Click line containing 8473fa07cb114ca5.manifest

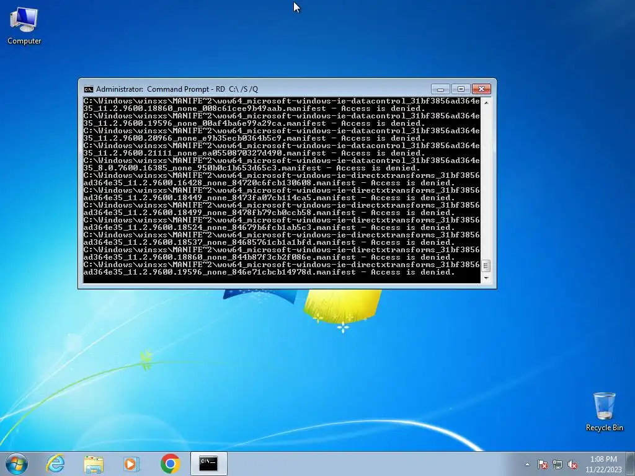click(269, 198)
